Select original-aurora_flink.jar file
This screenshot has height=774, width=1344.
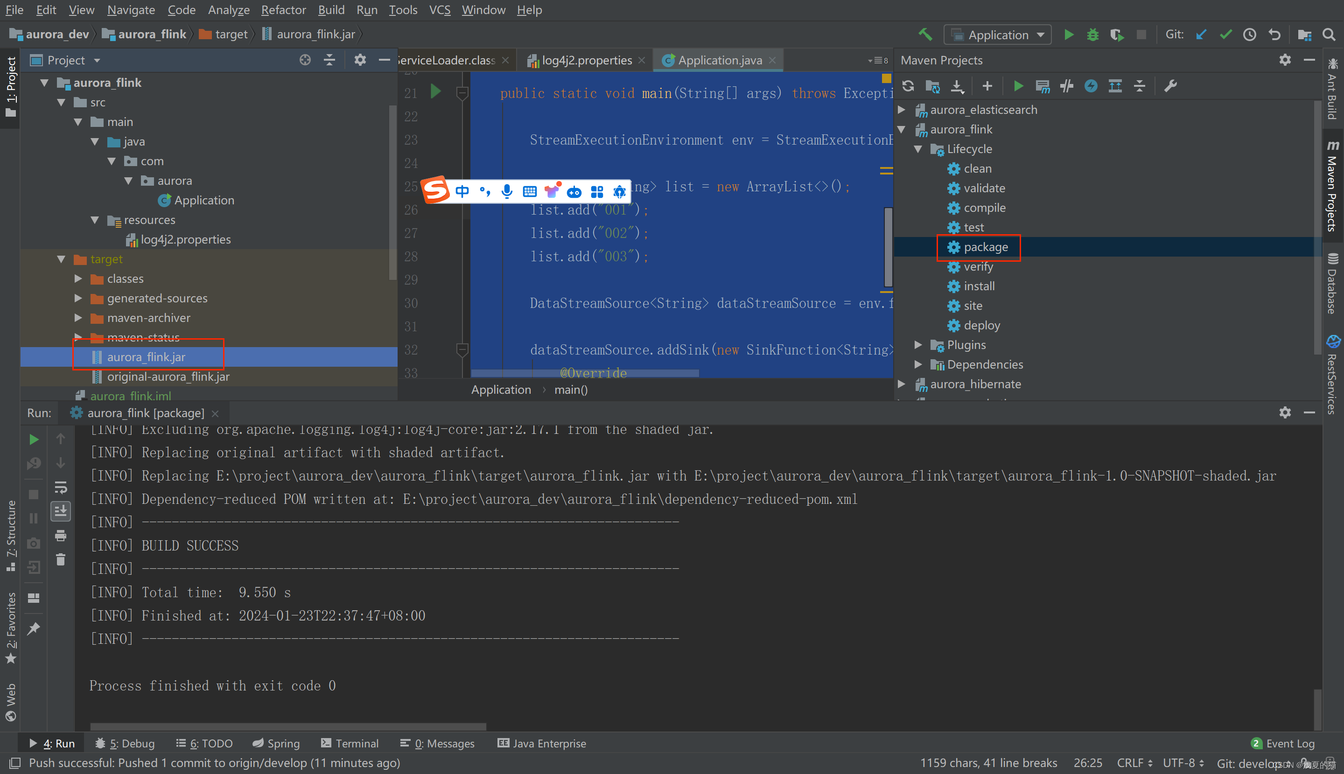168,377
